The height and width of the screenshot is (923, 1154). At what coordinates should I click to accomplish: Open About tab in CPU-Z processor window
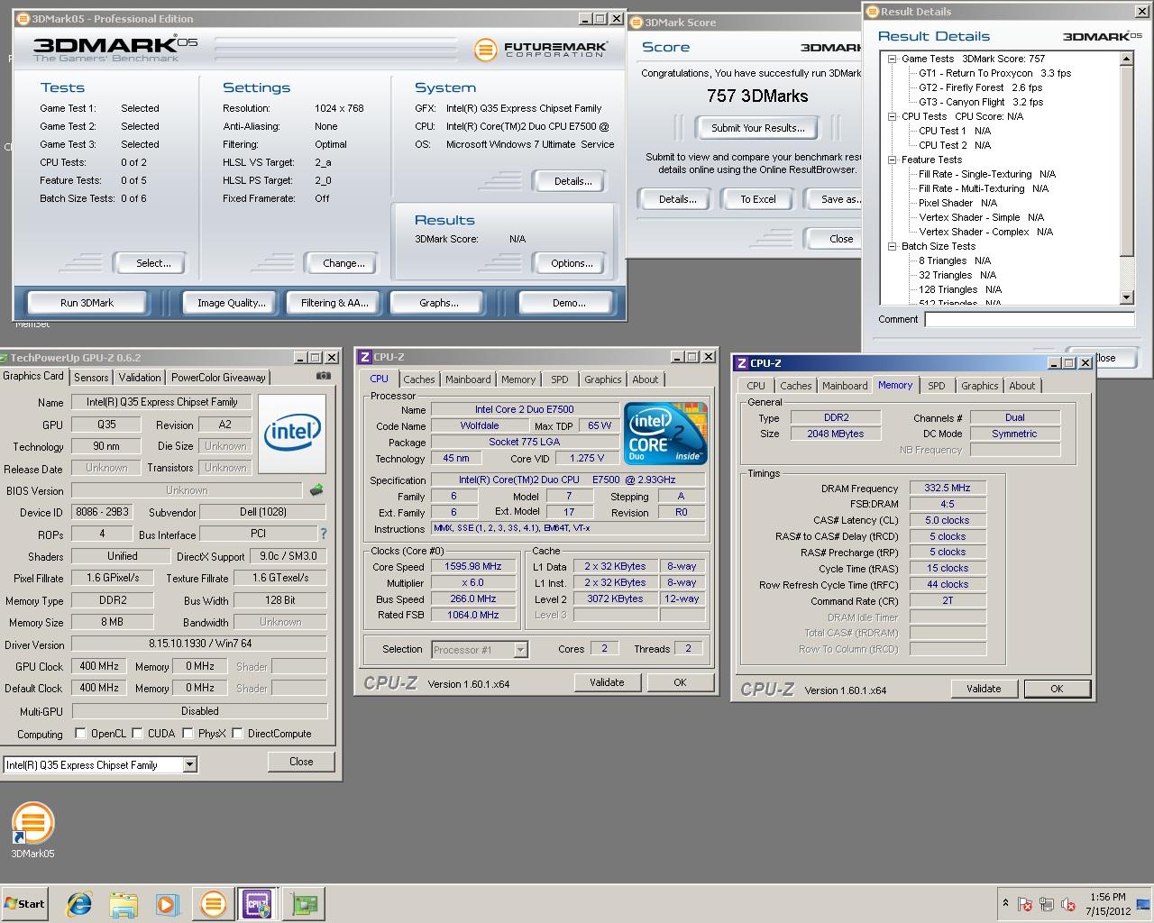tap(645, 379)
